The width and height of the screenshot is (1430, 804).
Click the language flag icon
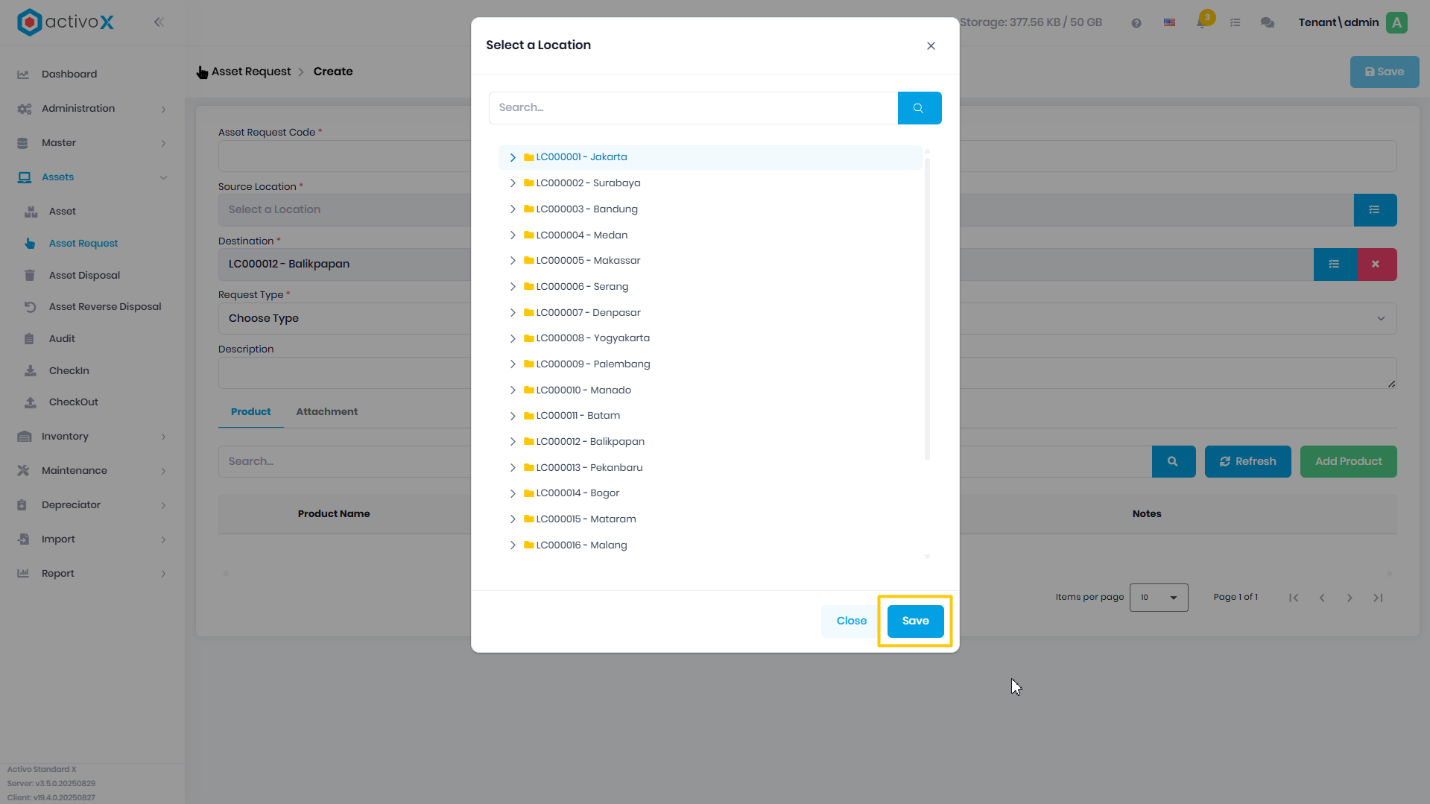[1170, 23]
